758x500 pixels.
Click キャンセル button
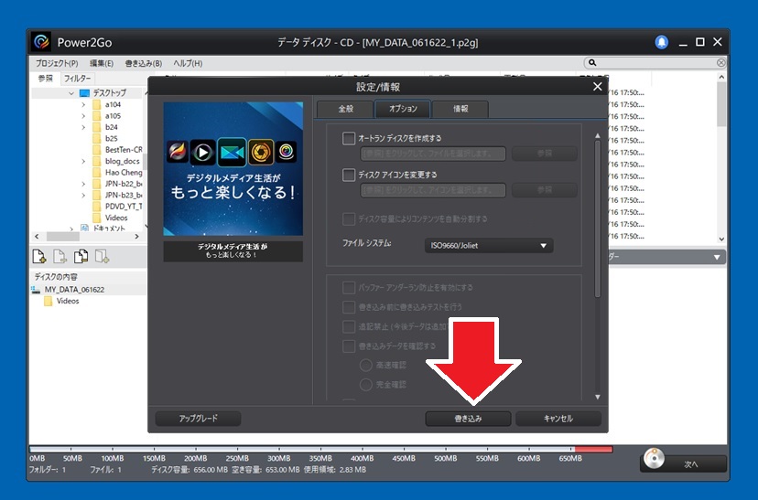pyautogui.click(x=558, y=419)
